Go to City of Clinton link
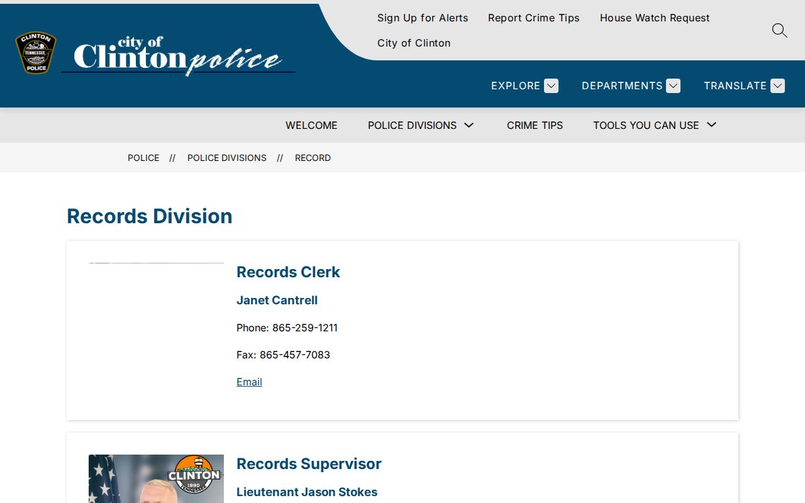805x503 pixels. tap(414, 43)
